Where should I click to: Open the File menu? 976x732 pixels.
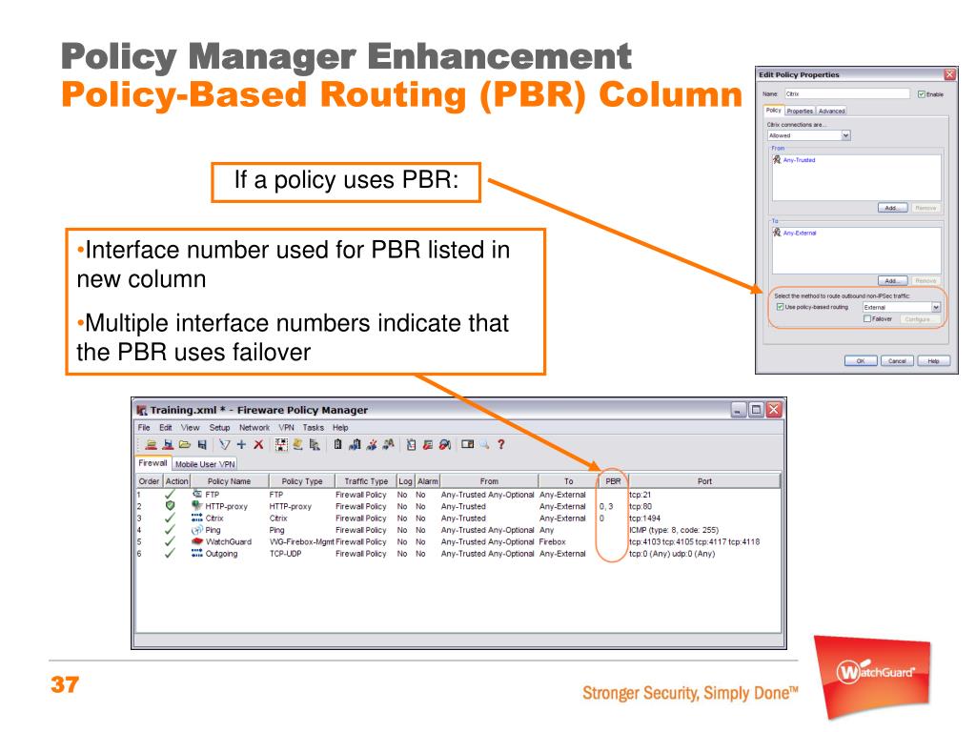pyautogui.click(x=144, y=428)
